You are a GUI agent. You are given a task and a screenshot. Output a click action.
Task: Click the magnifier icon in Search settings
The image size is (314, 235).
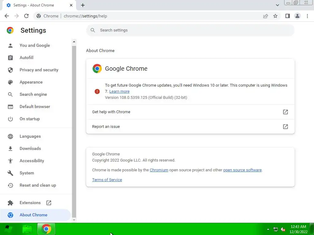coord(93,30)
